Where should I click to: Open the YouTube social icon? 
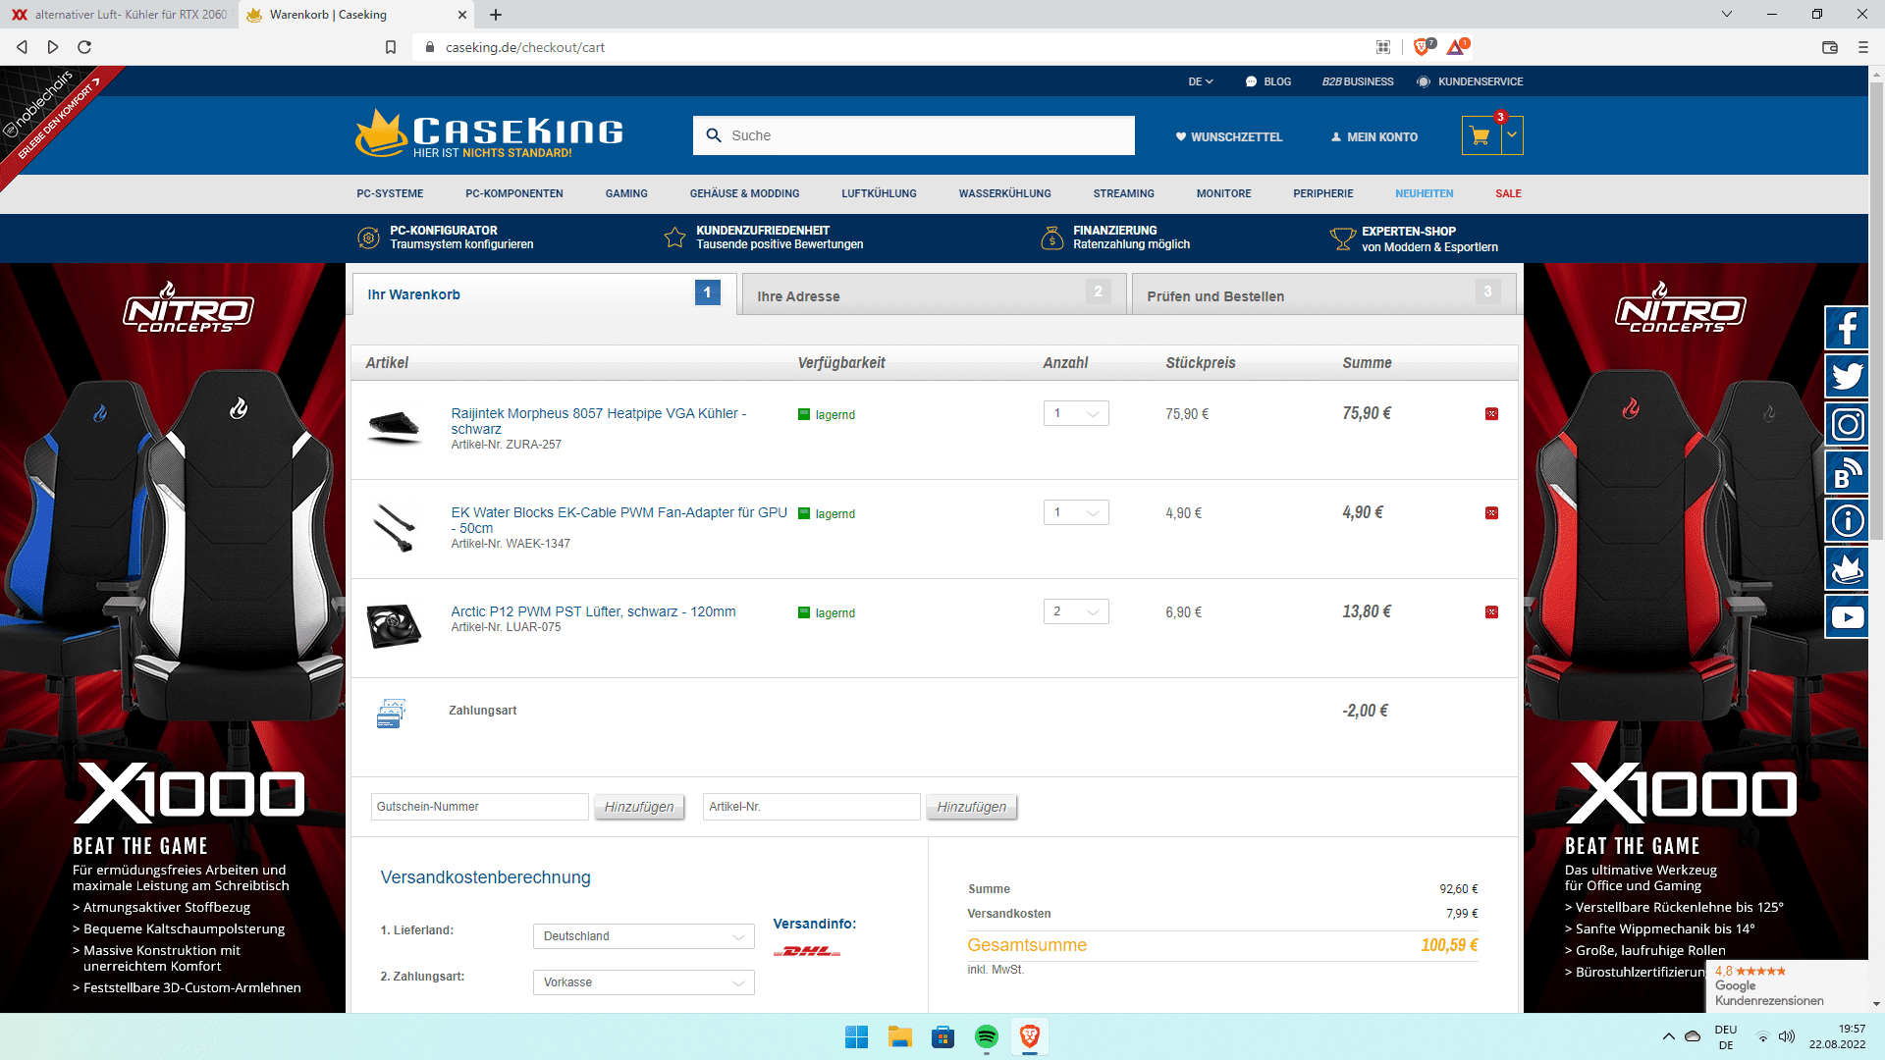(x=1847, y=616)
